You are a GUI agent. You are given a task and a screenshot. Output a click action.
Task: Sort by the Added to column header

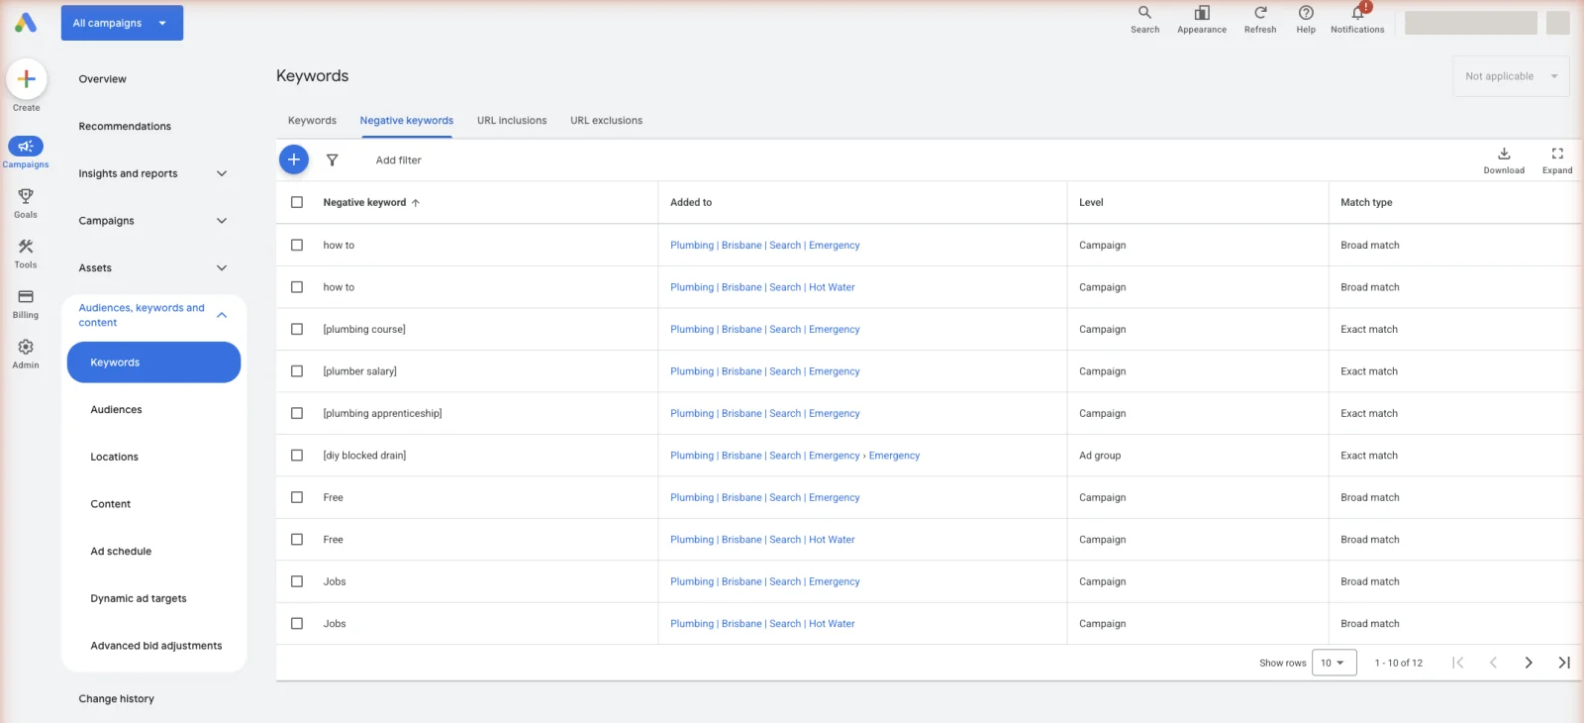tap(691, 203)
